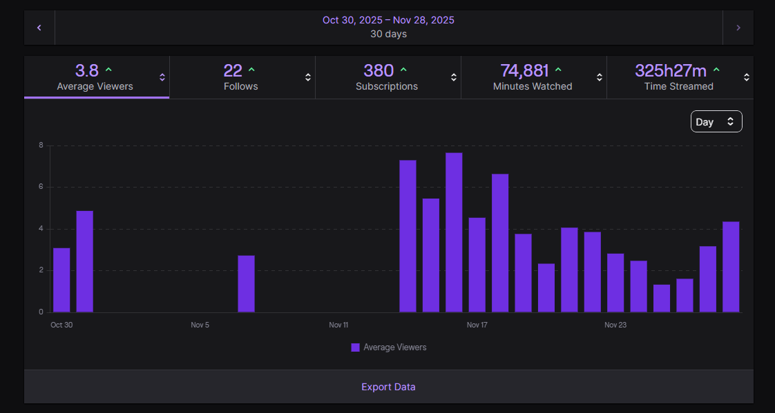This screenshot has height=413, width=775.
Task: Click the selector arrows on the Follows card
Action: 309,77
